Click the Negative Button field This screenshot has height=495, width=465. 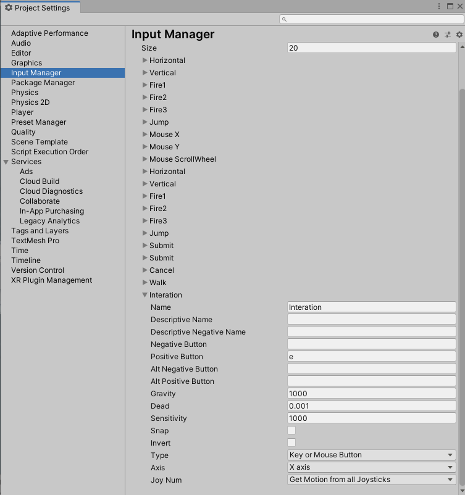coord(372,344)
